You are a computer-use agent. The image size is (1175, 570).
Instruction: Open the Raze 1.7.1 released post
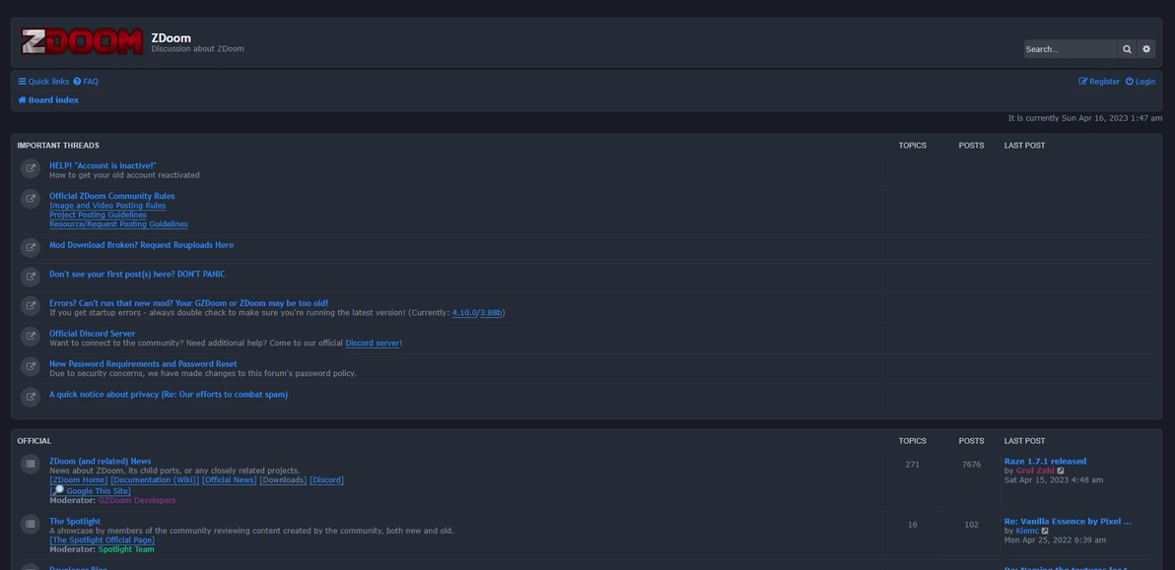point(1045,461)
